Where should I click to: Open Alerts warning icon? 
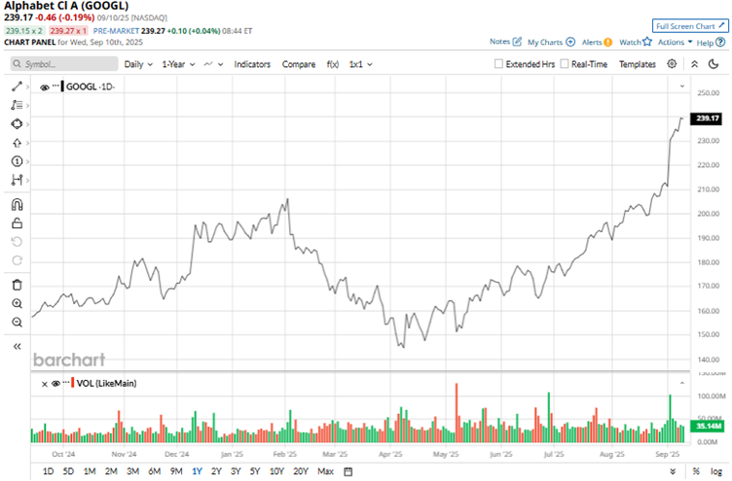coord(607,42)
